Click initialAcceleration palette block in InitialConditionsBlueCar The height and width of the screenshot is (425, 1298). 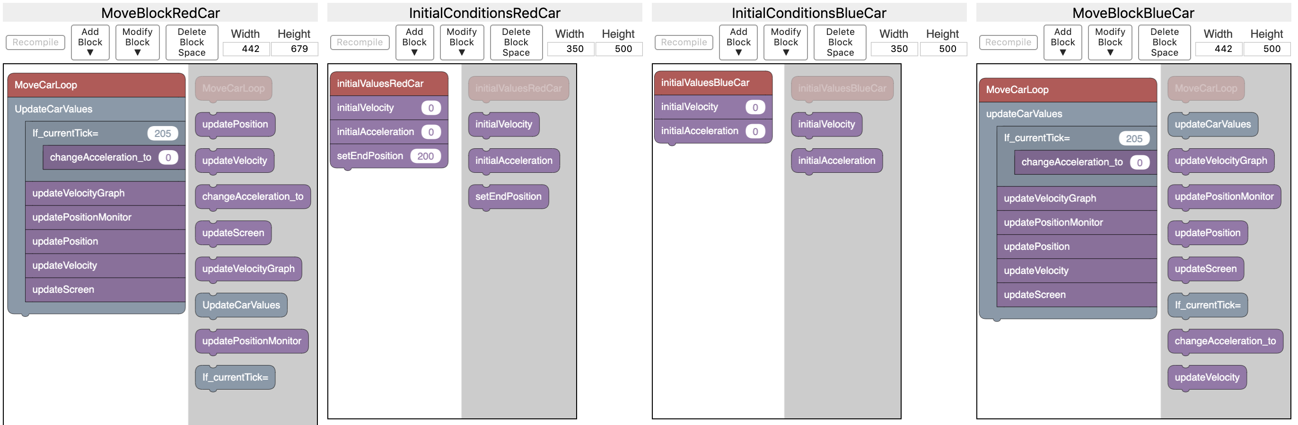[836, 161]
